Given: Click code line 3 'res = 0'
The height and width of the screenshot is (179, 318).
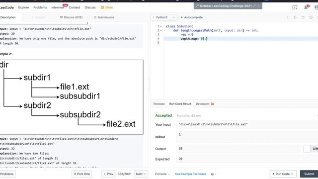Looking at the screenshot, I should tap(187, 34).
